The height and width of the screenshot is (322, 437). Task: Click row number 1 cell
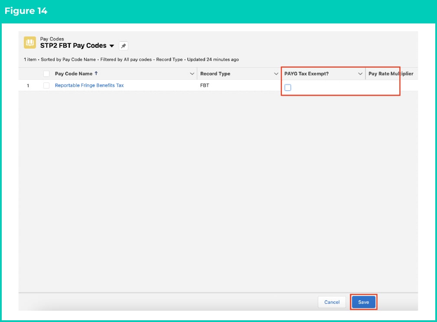(x=28, y=85)
